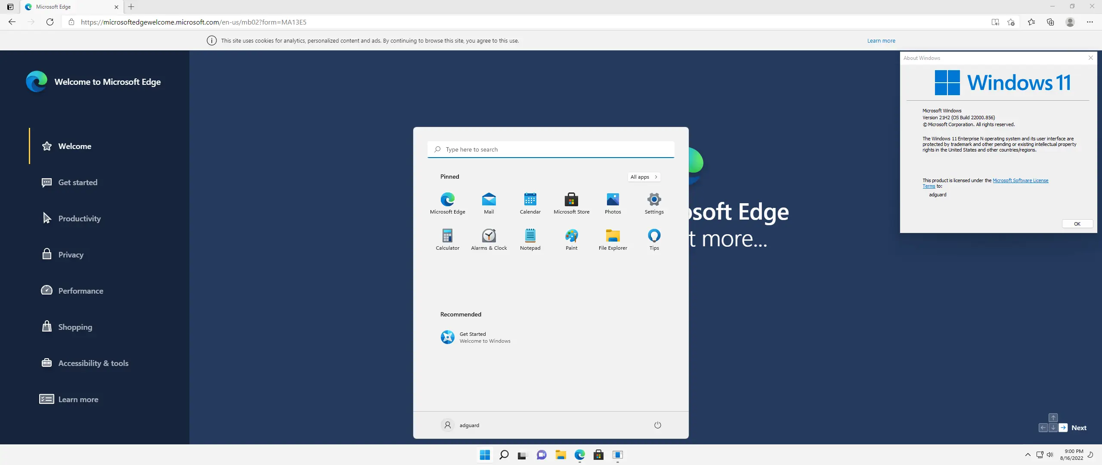Open Edge Settings and more menu
Screen dimensions: 1102x465
pos(1090,22)
